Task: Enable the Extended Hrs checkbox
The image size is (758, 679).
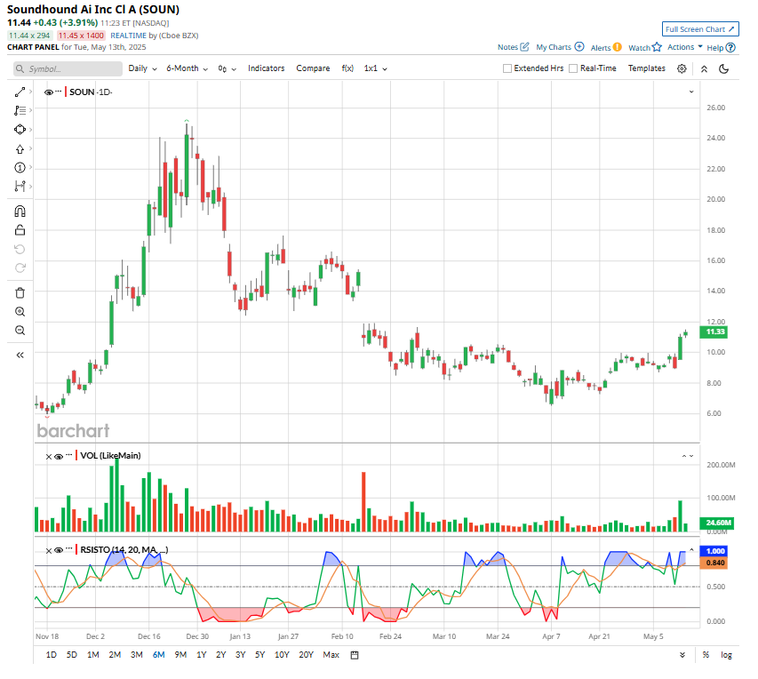Action: tap(507, 68)
